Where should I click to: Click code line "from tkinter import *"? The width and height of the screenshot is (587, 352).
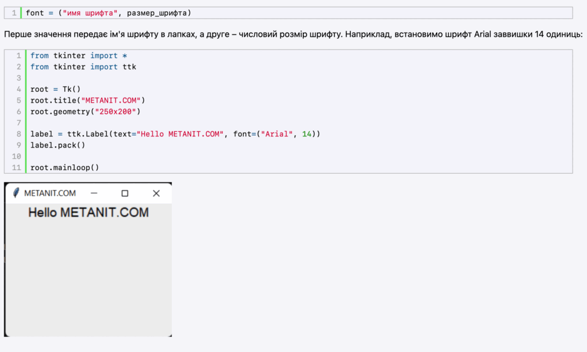(79, 56)
